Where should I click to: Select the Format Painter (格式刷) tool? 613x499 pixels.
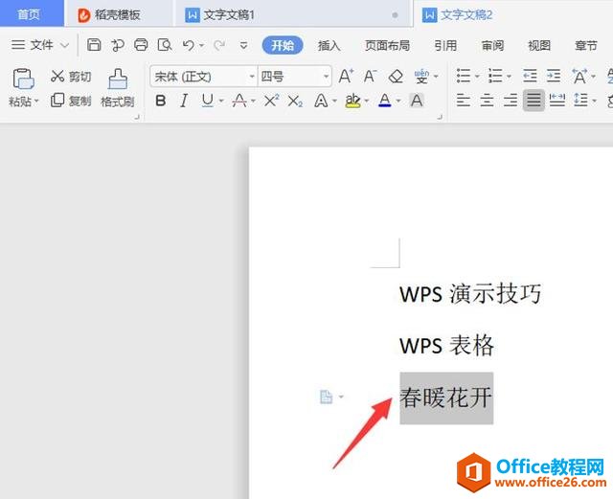118,87
